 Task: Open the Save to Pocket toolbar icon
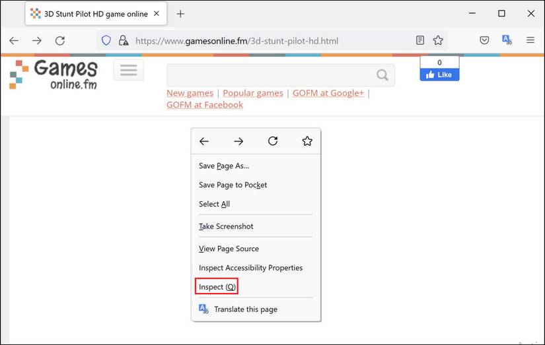[484, 40]
